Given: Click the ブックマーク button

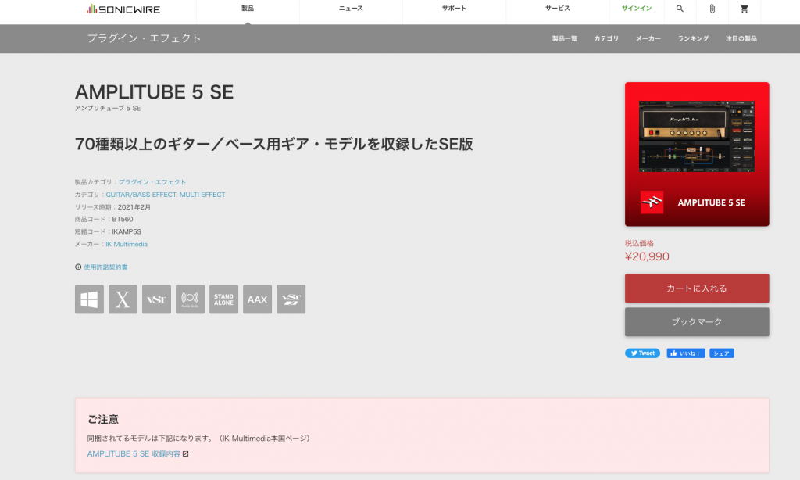Looking at the screenshot, I should pyautogui.click(x=695, y=321).
